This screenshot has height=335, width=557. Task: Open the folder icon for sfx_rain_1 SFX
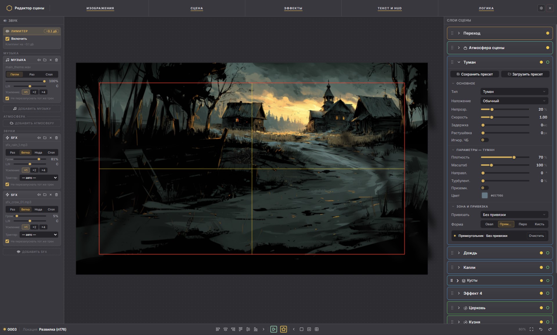[x=45, y=138]
